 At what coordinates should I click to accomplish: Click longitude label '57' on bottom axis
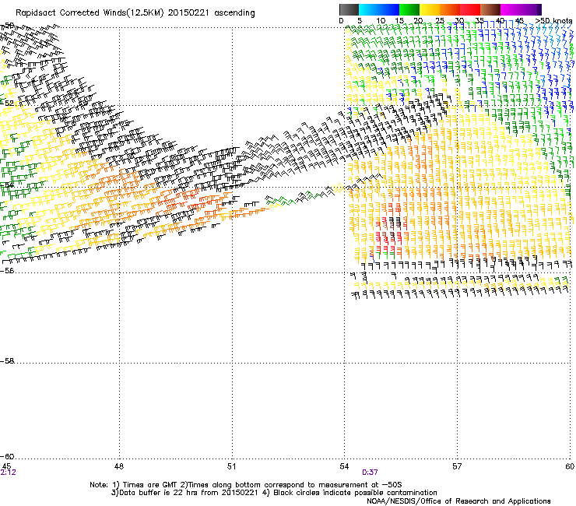click(x=457, y=466)
